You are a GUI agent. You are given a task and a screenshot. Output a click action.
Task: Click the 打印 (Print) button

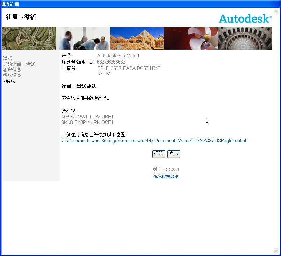(x=159, y=154)
